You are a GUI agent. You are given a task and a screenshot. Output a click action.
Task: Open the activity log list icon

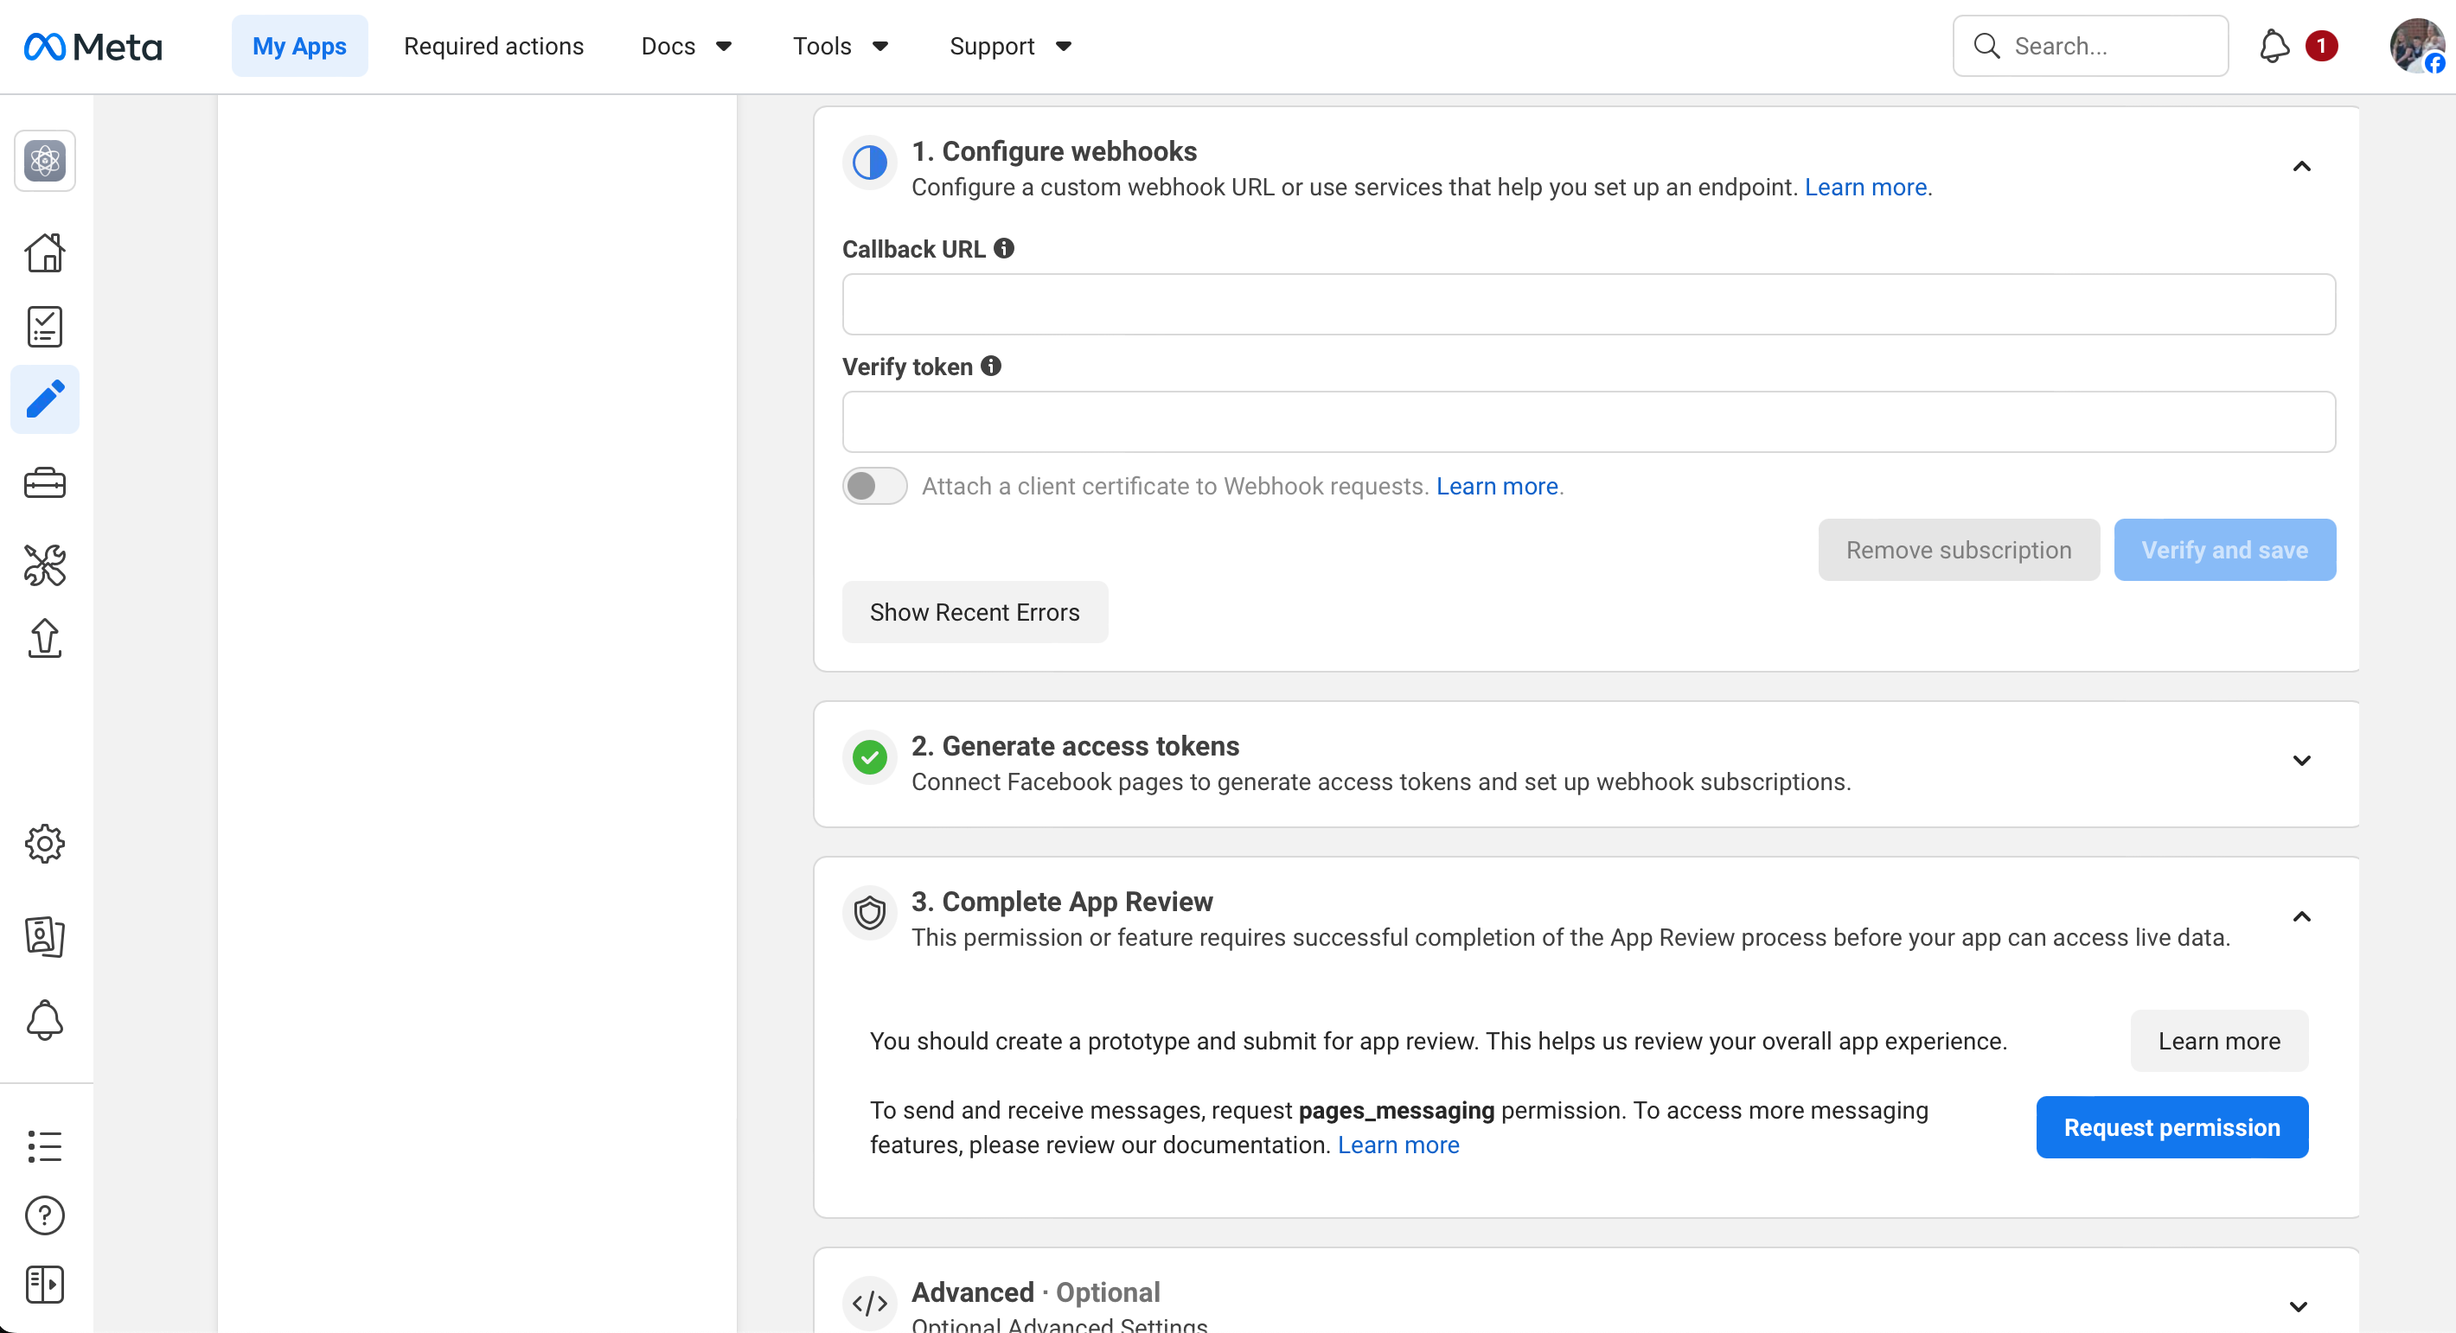click(x=45, y=1146)
